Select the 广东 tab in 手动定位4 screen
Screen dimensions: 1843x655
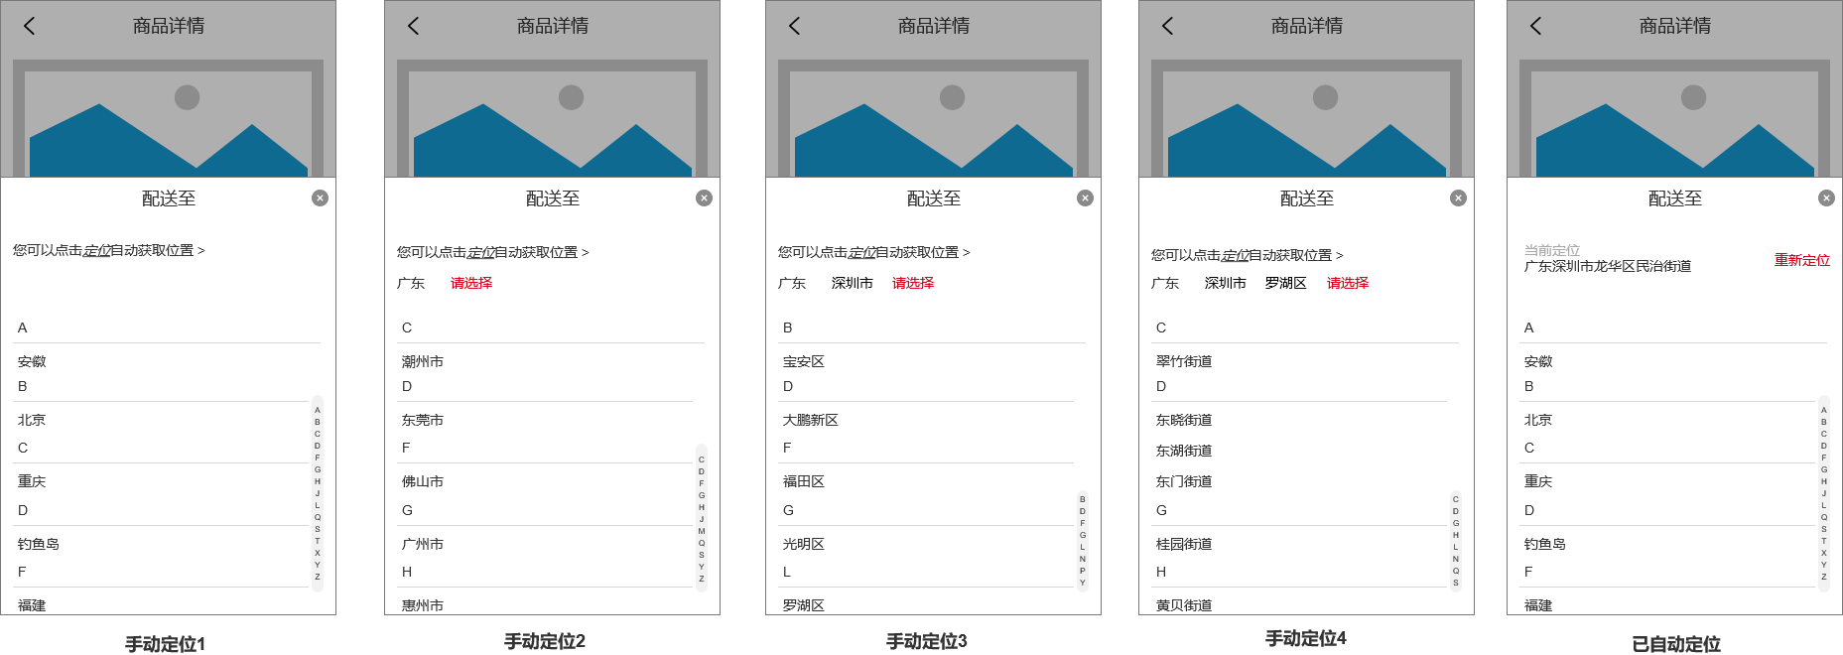[x=1165, y=283]
